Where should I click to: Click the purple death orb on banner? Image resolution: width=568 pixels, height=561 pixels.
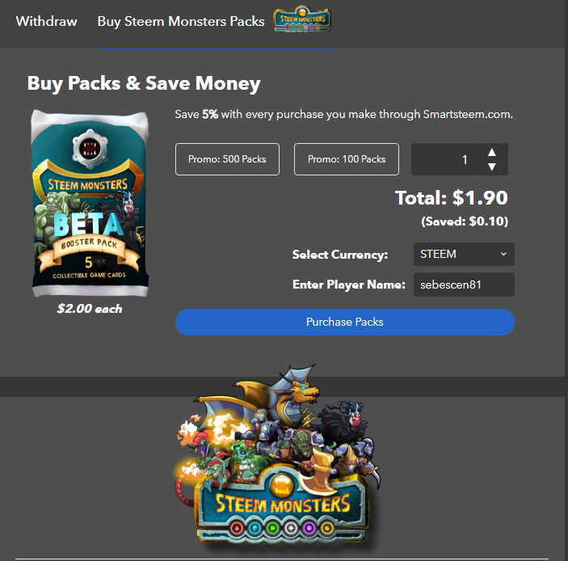point(309,528)
